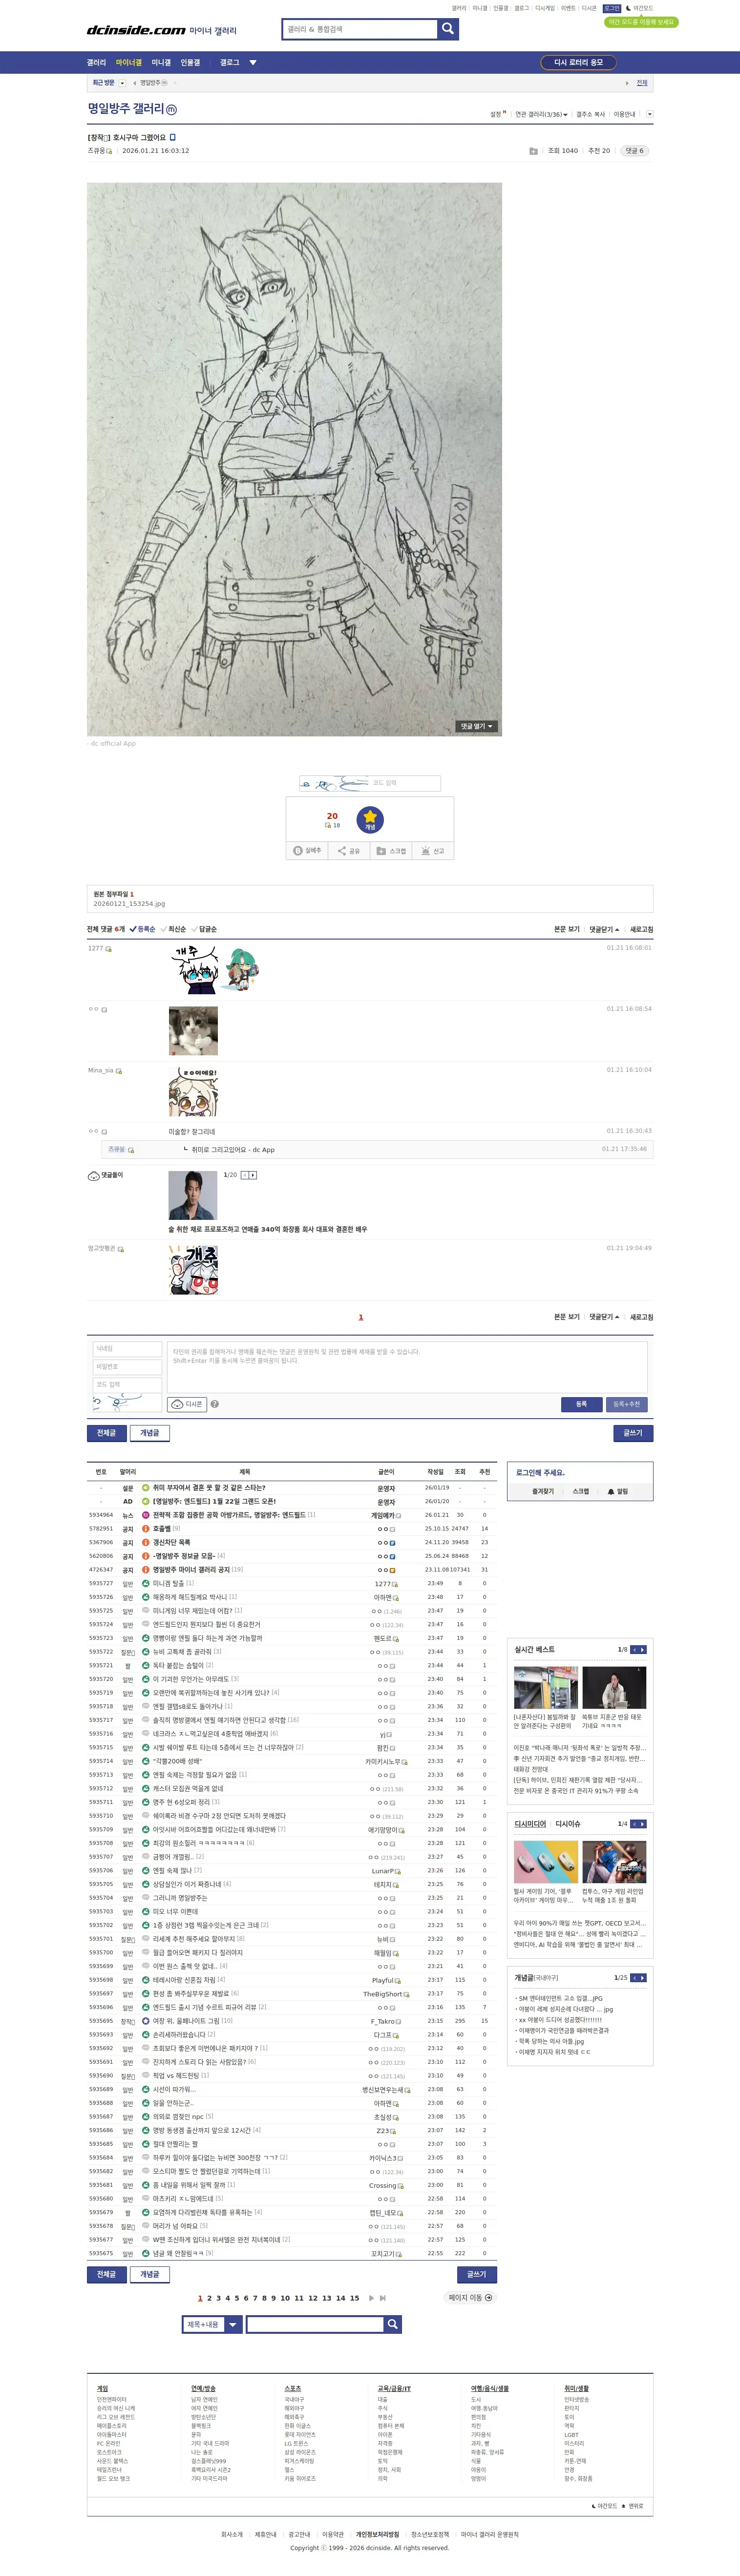Viewport: 740px width, 2576px height.
Task: Click the captcha code input under the post
Action: pyautogui.click(x=405, y=783)
